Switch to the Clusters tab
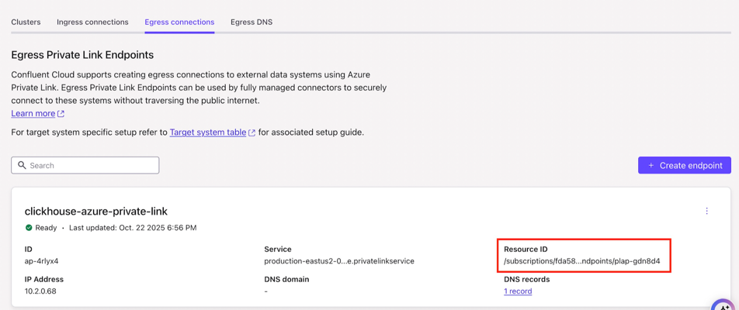Viewport: 739px width, 310px height. pos(26,22)
